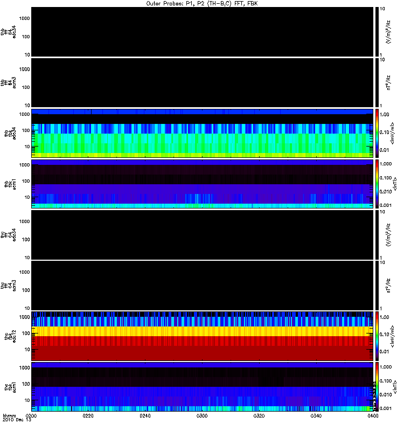This screenshot has height=431, width=404.
Task: Click the thc fbk scm1 rainbow color bar
Action: [x=377, y=387]
